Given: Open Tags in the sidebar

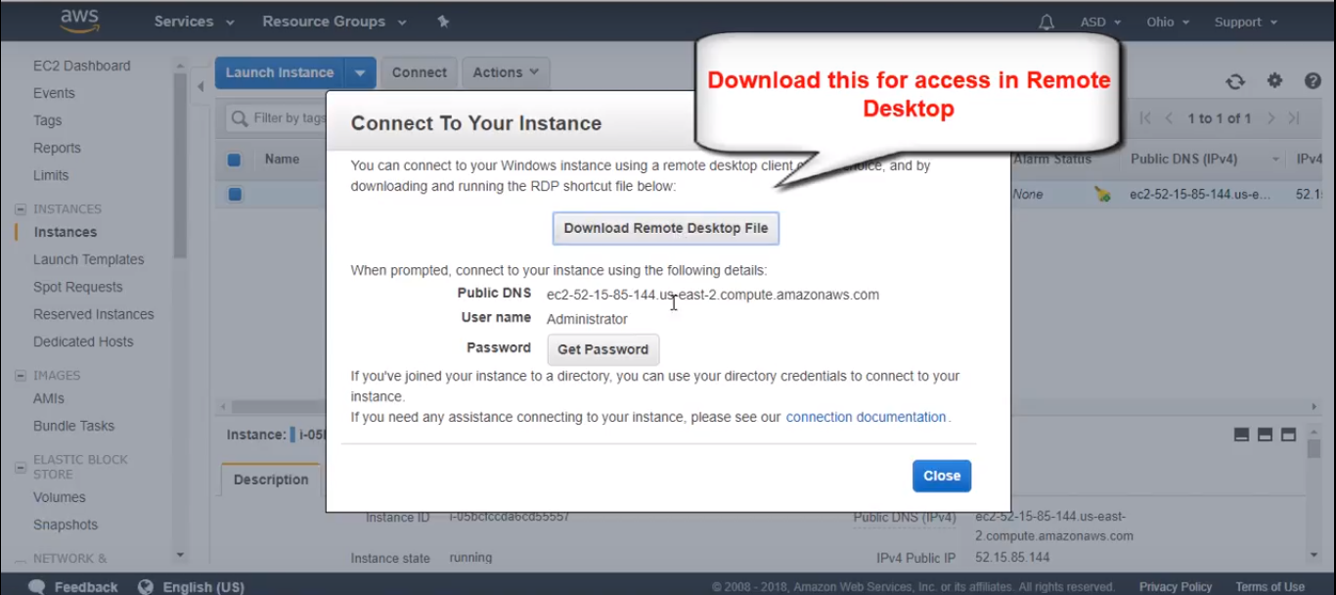Looking at the screenshot, I should (x=47, y=120).
